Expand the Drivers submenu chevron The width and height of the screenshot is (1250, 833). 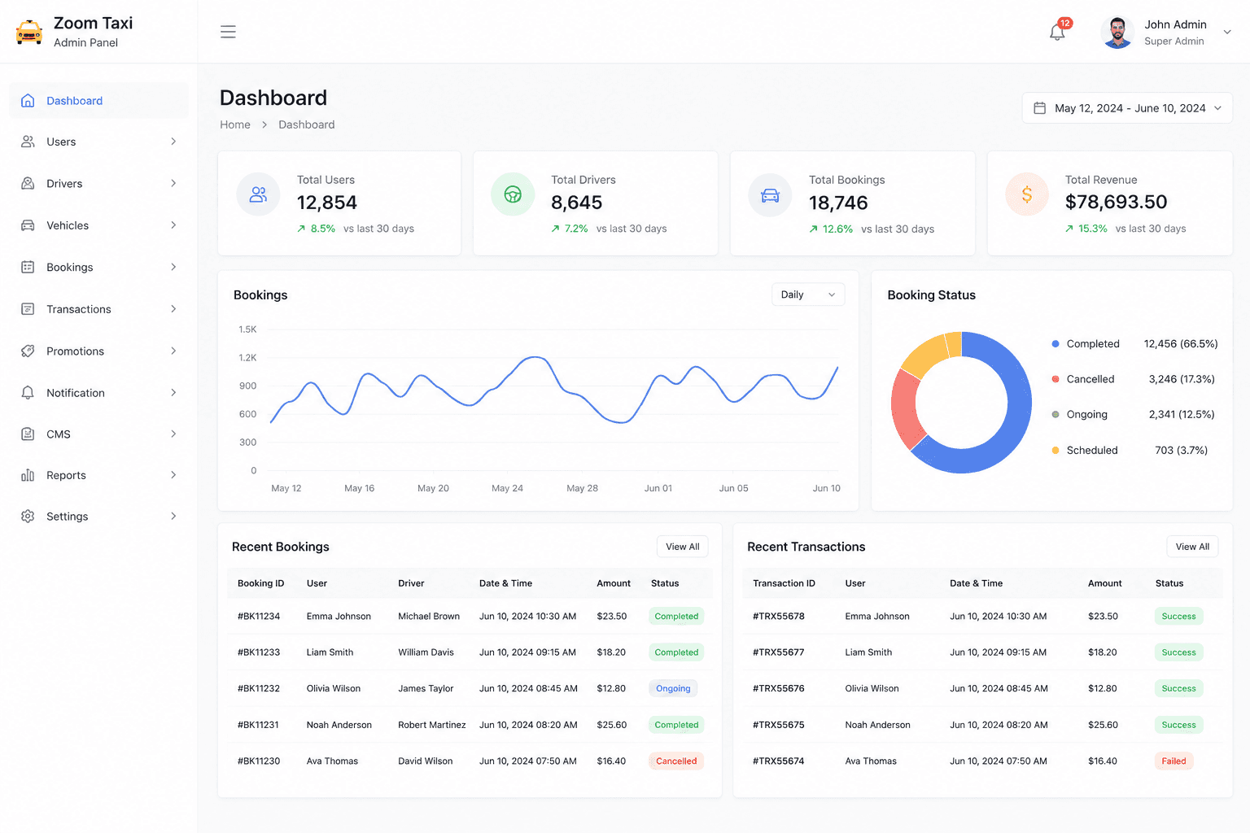tap(173, 184)
